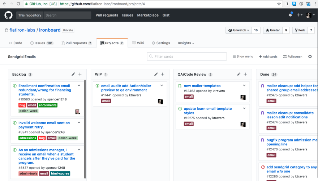
Task: Add a card to WIP column
Action: pyautogui.click(x=163, y=74)
